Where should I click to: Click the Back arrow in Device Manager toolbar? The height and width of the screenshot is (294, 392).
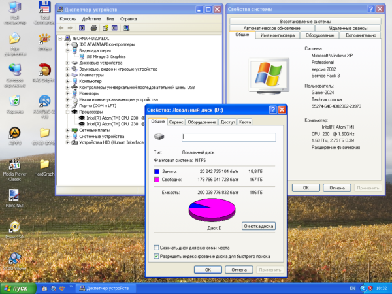point(61,28)
